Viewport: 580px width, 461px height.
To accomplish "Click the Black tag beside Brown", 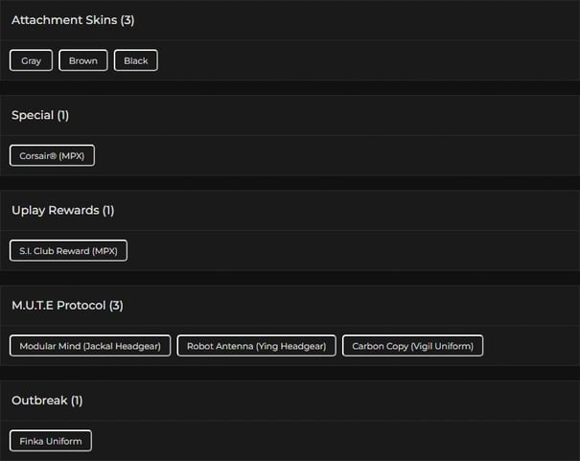I will click(x=136, y=60).
